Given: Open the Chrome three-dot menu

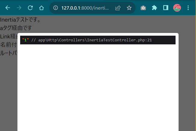Looking at the screenshot, I should [188, 8].
